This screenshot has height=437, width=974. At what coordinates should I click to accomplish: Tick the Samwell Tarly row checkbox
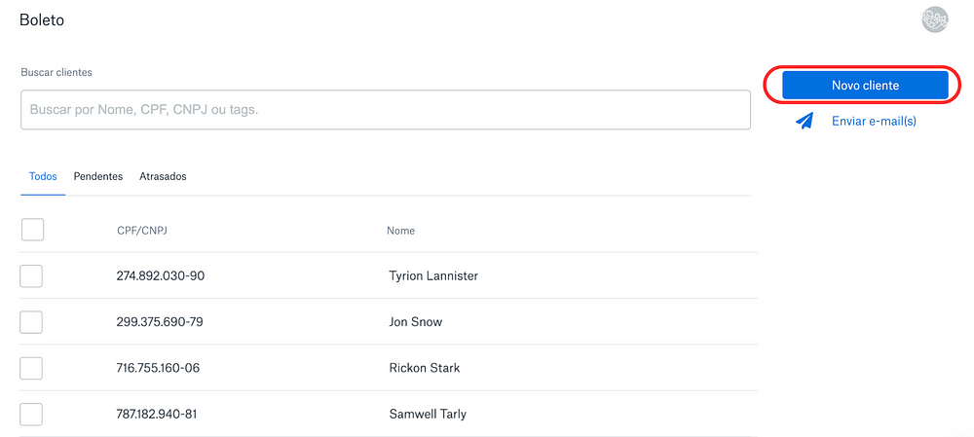(31, 414)
